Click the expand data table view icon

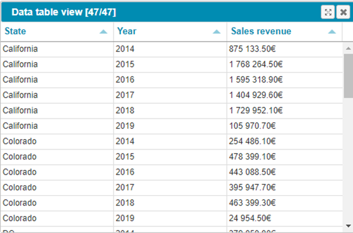(x=328, y=13)
